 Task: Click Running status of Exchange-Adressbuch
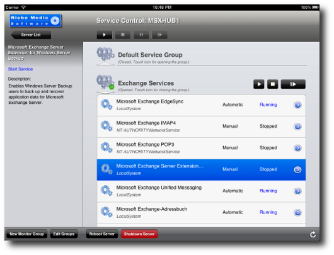coord(268,212)
